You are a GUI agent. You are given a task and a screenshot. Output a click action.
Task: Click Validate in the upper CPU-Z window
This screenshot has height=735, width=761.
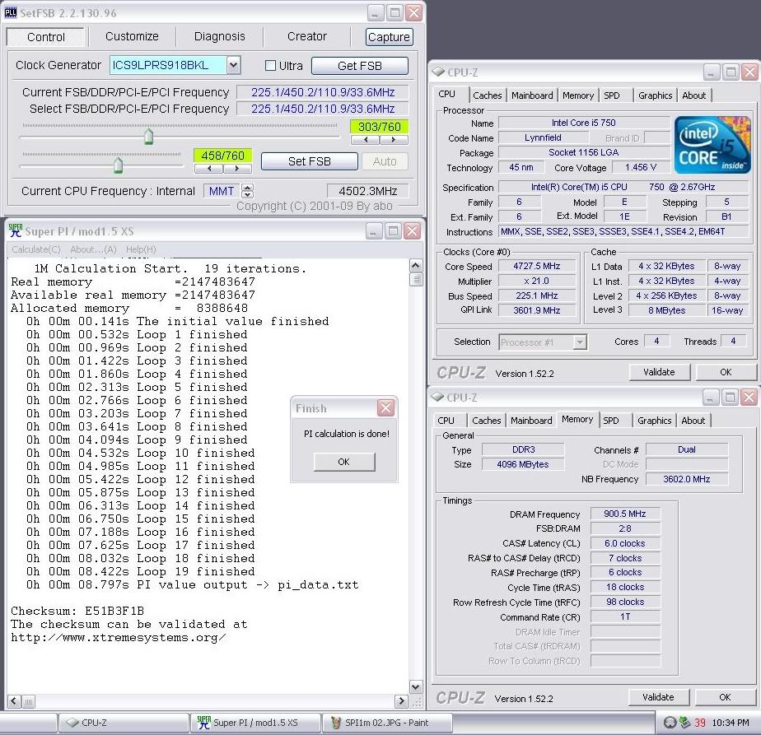point(659,372)
